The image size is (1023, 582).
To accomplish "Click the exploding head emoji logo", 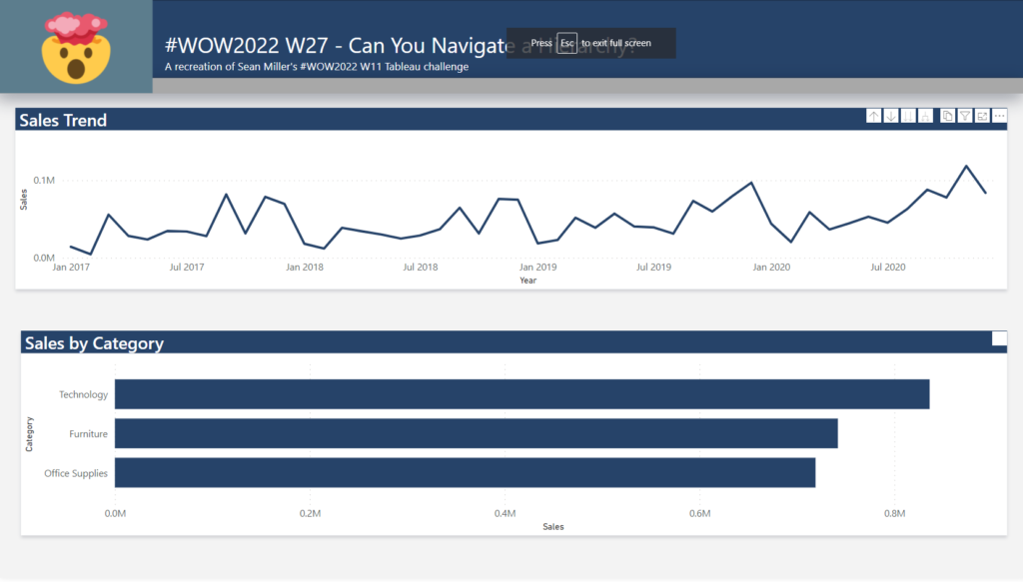I will [76, 47].
